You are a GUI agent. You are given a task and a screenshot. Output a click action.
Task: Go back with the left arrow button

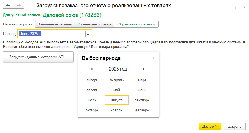[8, 6]
